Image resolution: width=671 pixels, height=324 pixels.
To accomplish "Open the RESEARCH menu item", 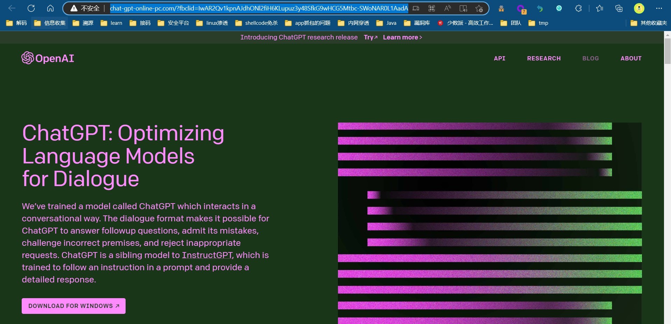I will click(x=544, y=58).
